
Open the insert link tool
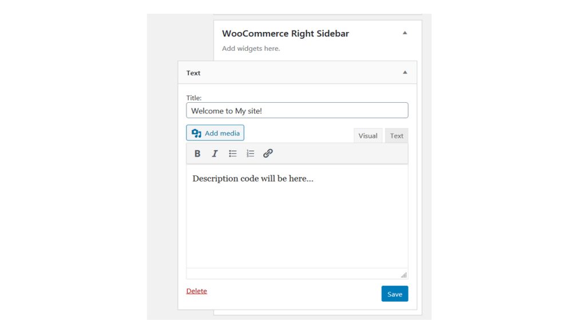coord(268,153)
